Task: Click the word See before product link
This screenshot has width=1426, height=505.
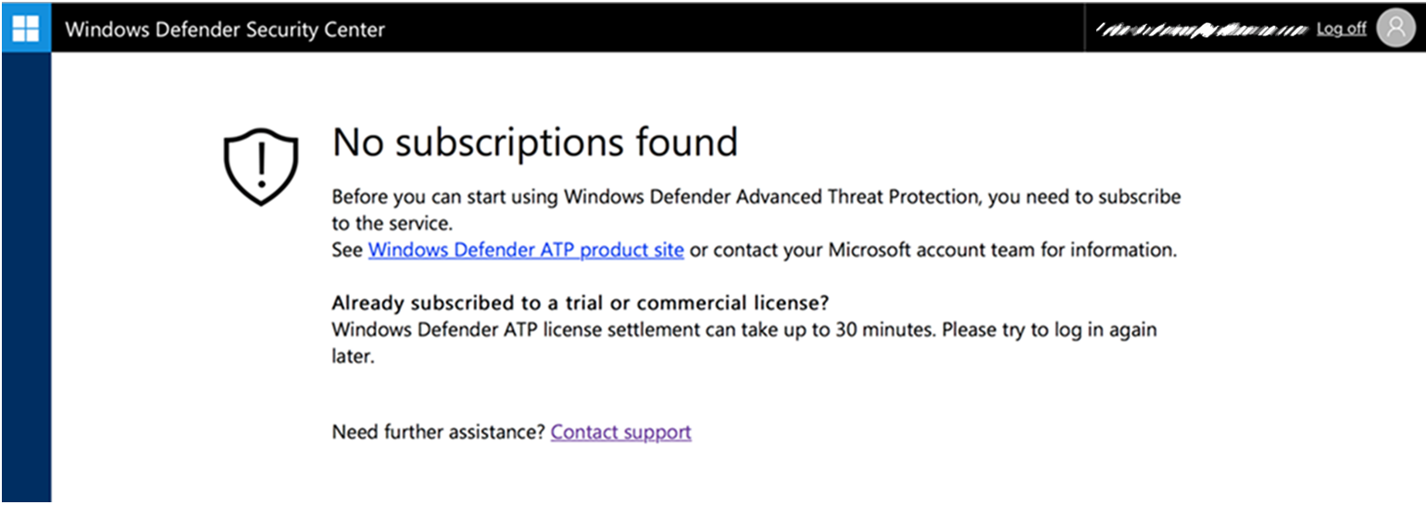Action: (347, 250)
